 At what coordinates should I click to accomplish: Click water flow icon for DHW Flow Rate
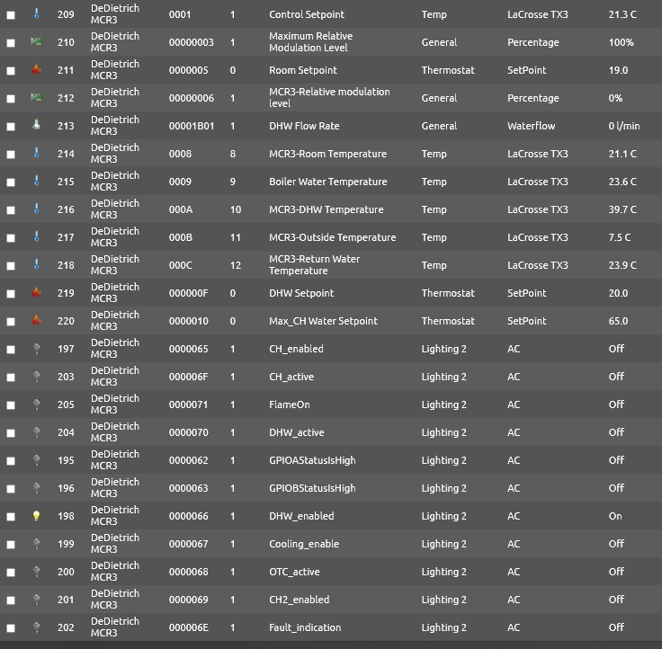coord(36,125)
